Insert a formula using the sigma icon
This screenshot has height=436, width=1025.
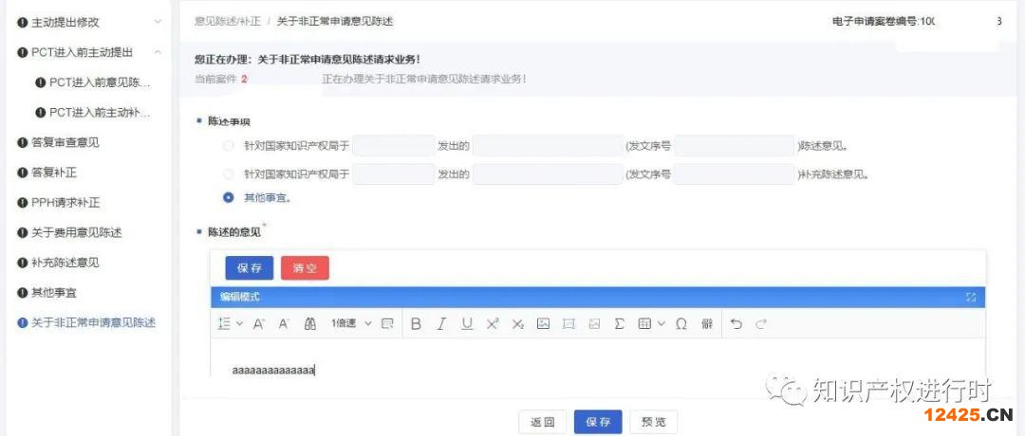tap(619, 324)
